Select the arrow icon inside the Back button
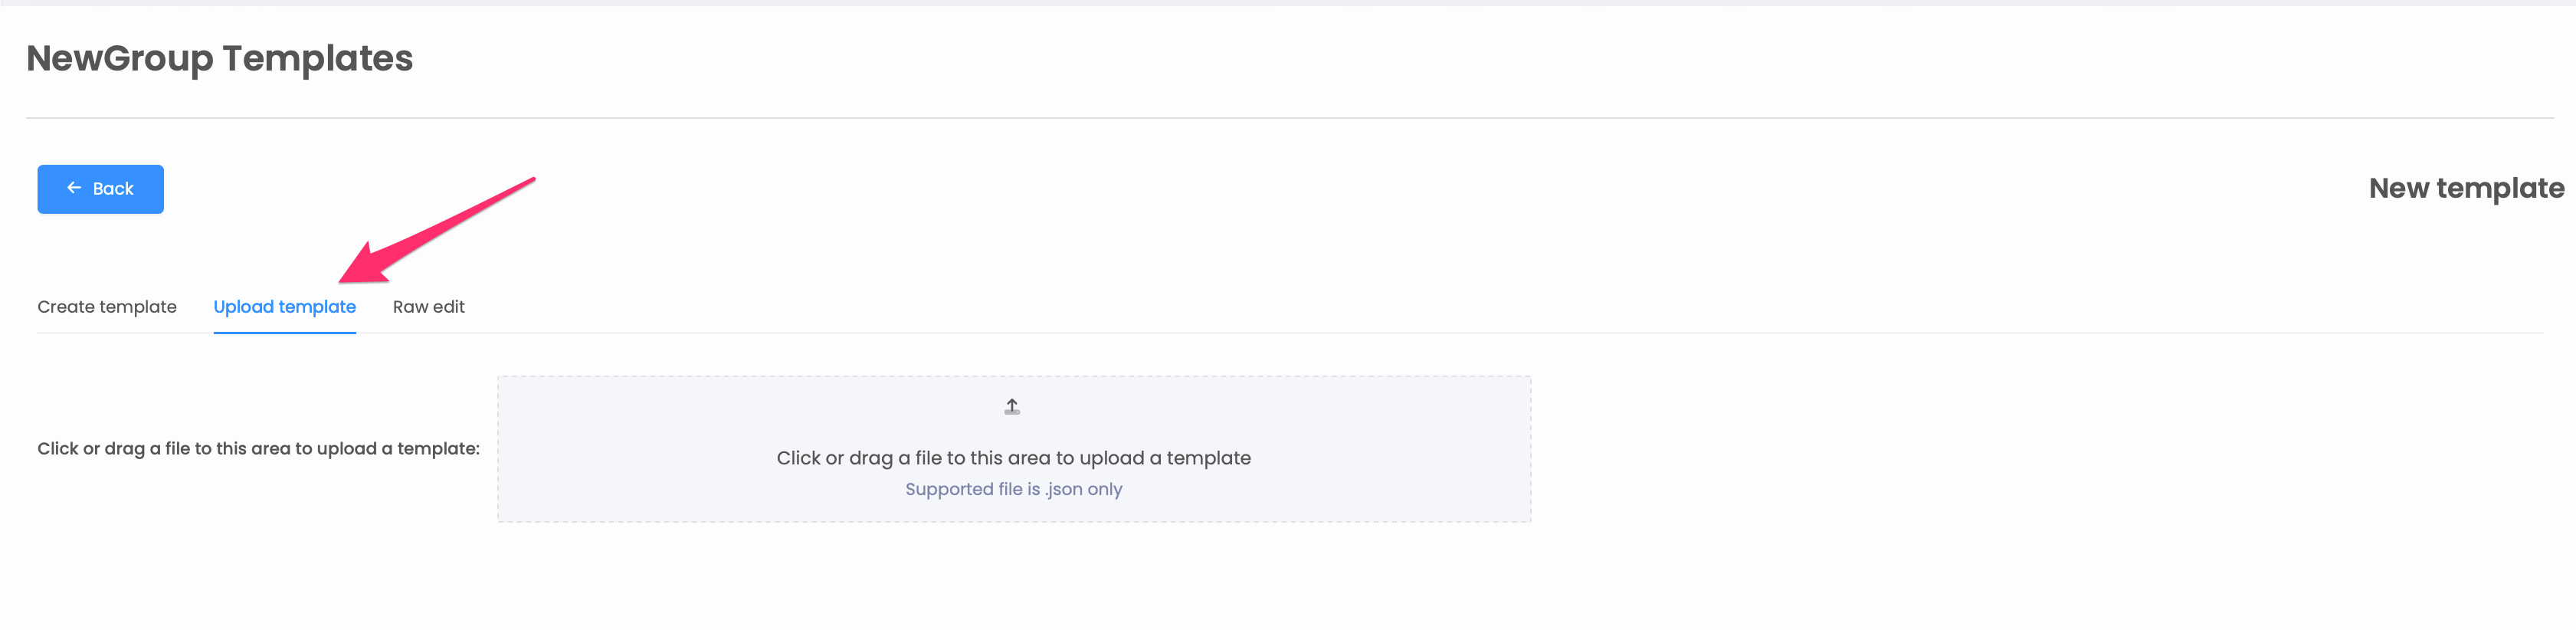 73,188
